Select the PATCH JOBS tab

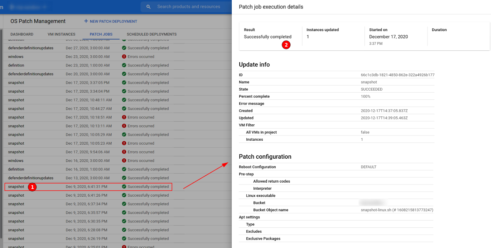pos(101,34)
